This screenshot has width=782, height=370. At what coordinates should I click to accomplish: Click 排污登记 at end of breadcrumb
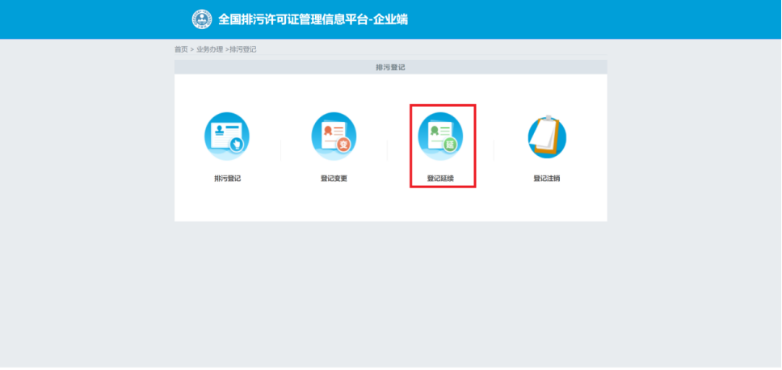(243, 50)
